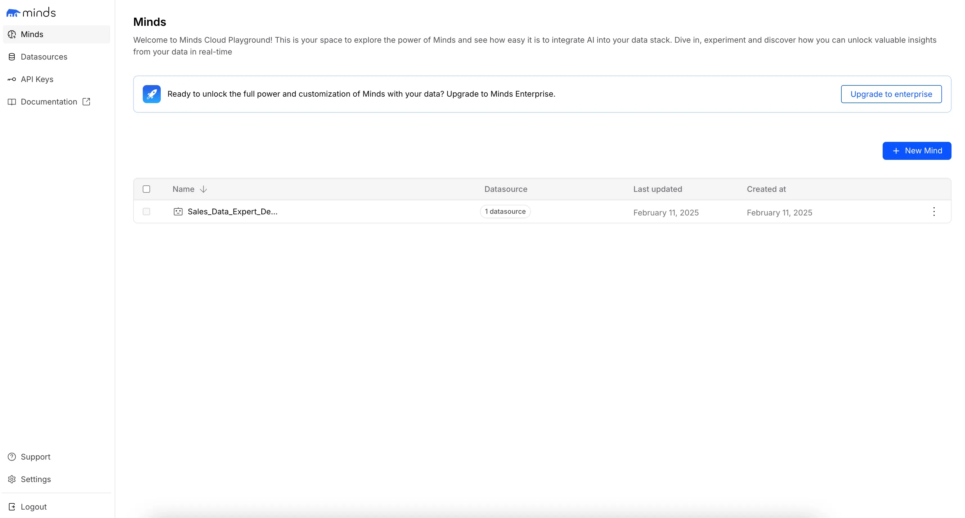Screen dimensions: 965x518
Task: Click the rocket icon in upgrade banner
Action: tap(152, 94)
